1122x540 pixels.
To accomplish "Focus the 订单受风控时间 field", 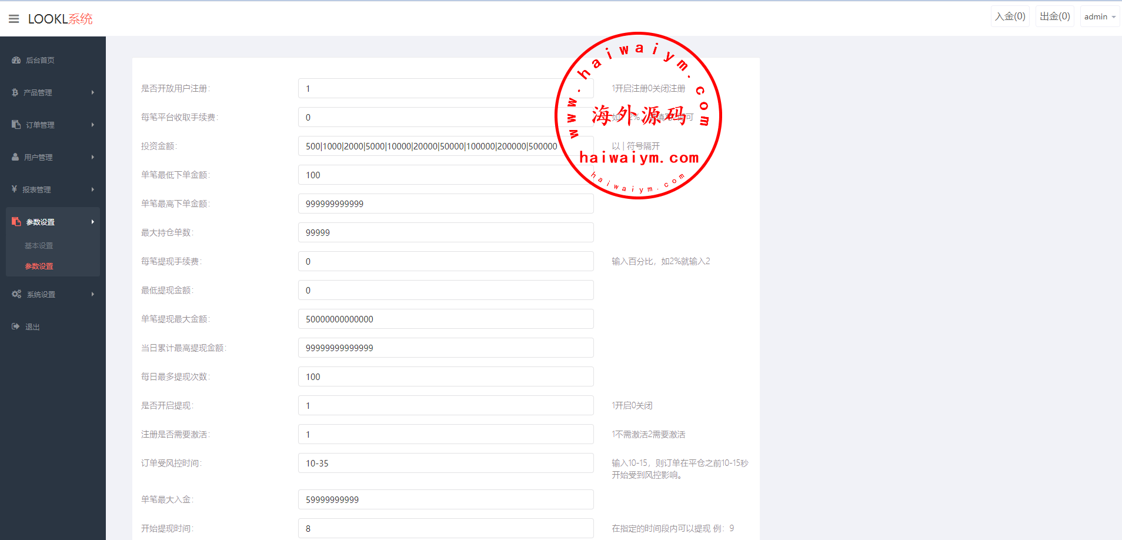I will coord(445,464).
